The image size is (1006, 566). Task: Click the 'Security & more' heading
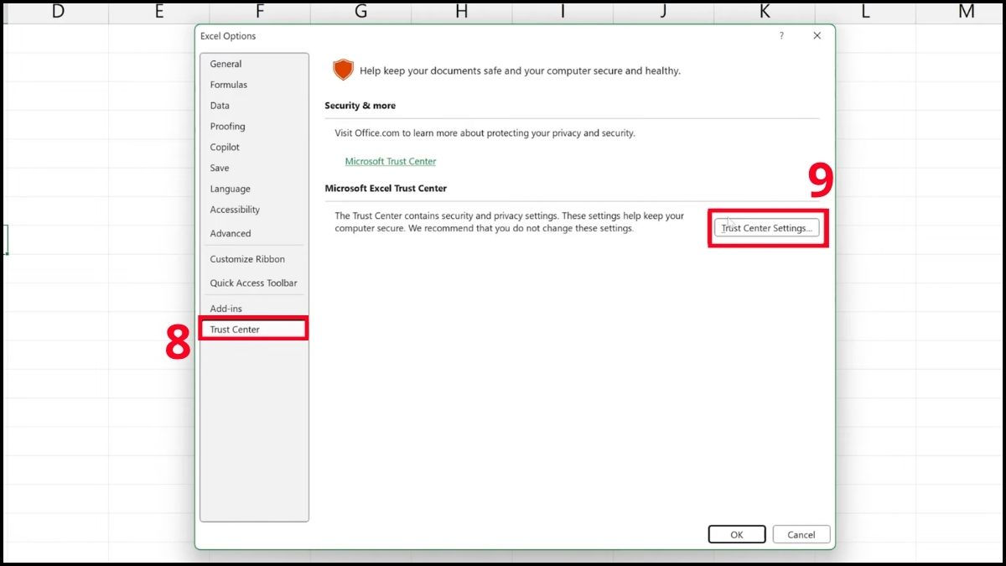(360, 106)
